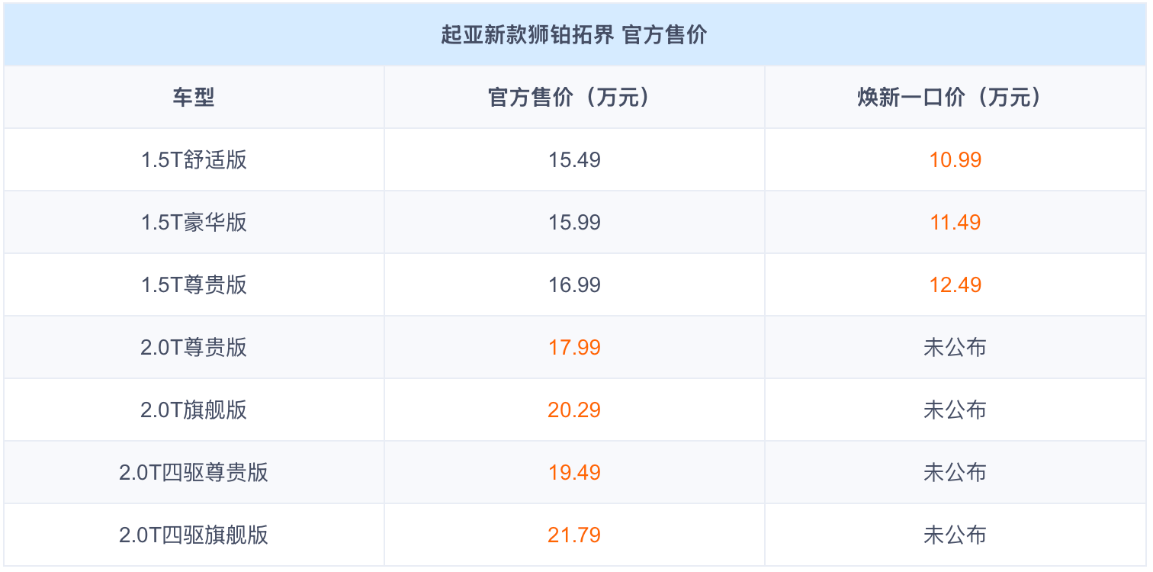Select the 11.49 焕新一口价 value
Viewport: 1153px width, 572px height.
(955, 223)
